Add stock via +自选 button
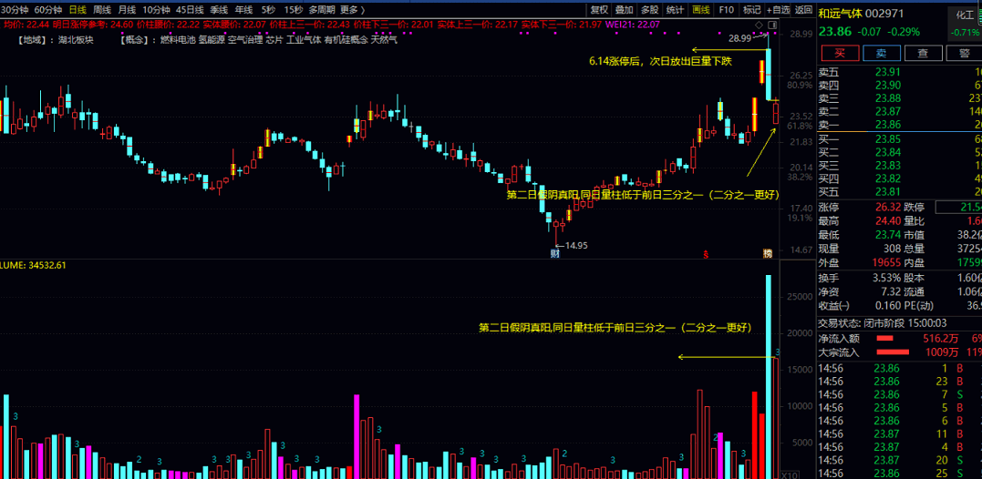 click(x=779, y=9)
